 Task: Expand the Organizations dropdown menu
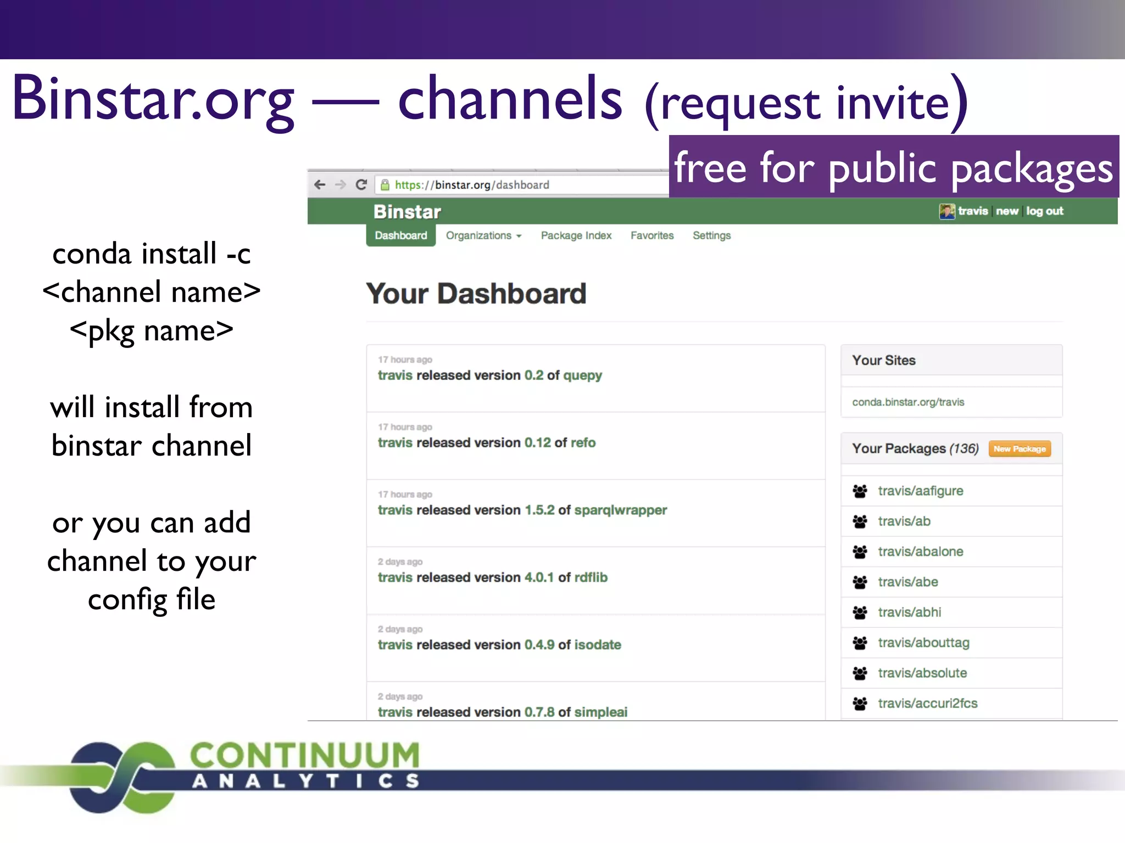483,235
